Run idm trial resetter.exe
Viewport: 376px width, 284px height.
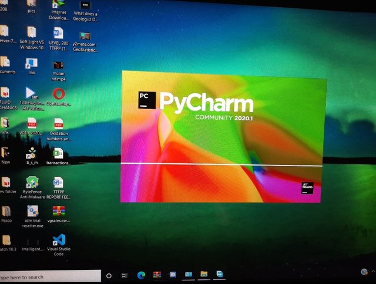point(33,217)
